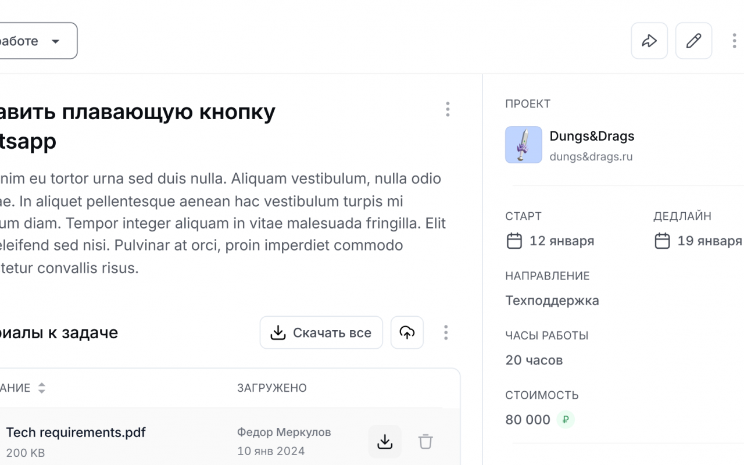
Task: Click the share arrow button
Action: pyautogui.click(x=649, y=41)
